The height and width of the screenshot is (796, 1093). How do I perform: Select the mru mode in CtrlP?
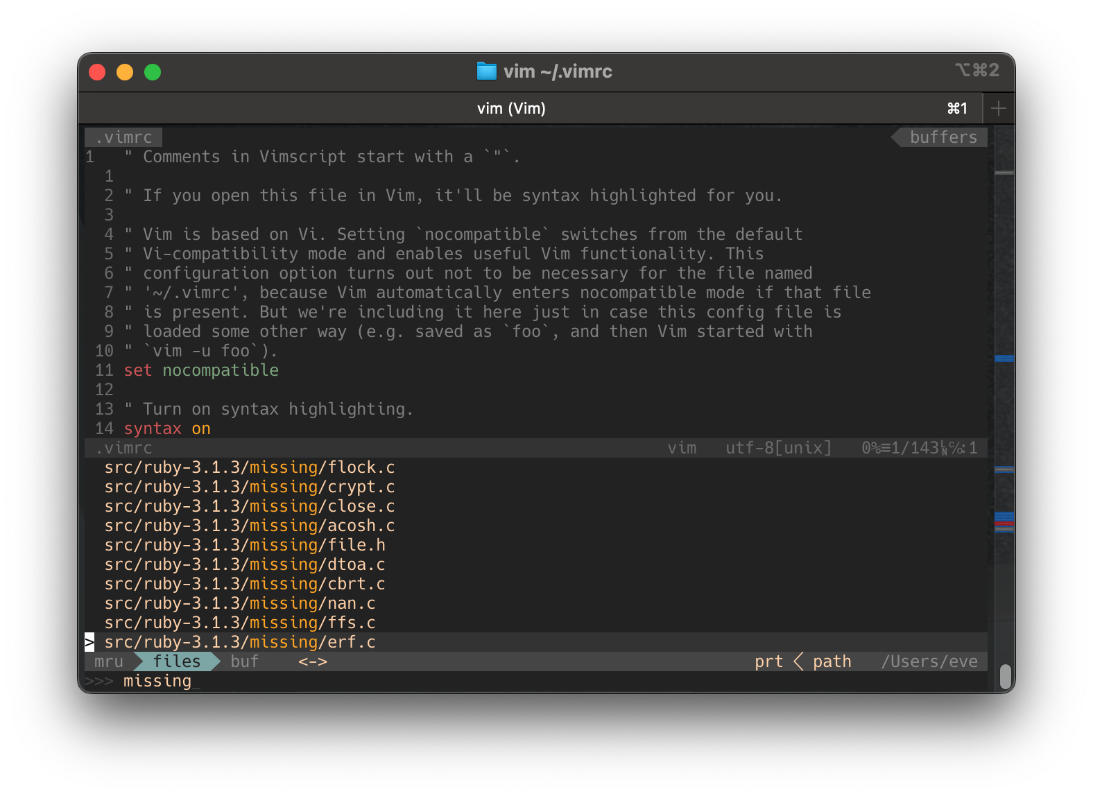pyautogui.click(x=109, y=661)
